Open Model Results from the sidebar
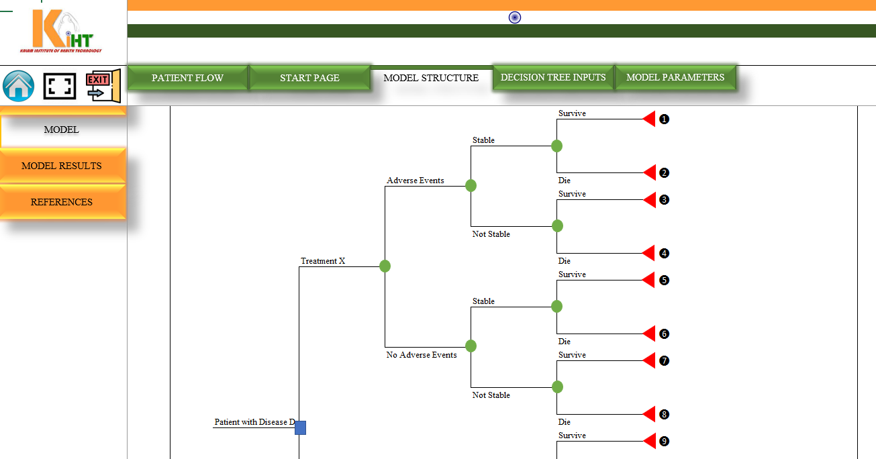Image resolution: width=876 pixels, height=459 pixels. coord(62,166)
